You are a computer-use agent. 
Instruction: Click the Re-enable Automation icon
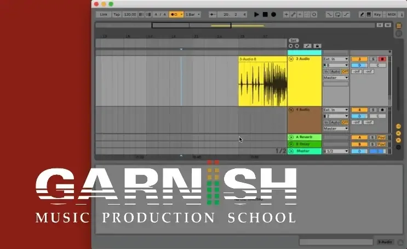pyautogui.click(x=300, y=15)
